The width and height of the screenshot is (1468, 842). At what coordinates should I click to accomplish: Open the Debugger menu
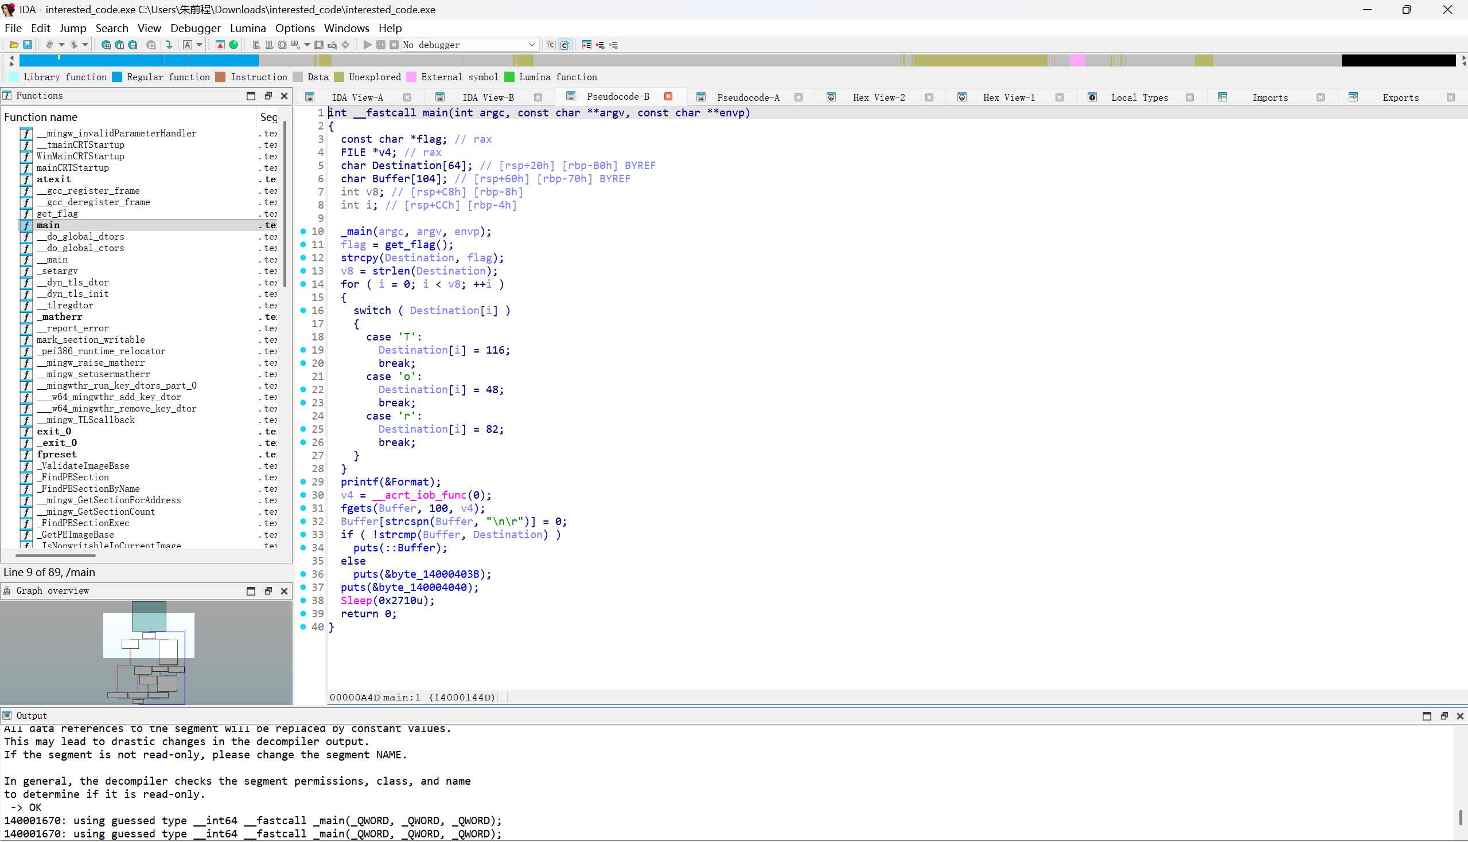pos(195,28)
